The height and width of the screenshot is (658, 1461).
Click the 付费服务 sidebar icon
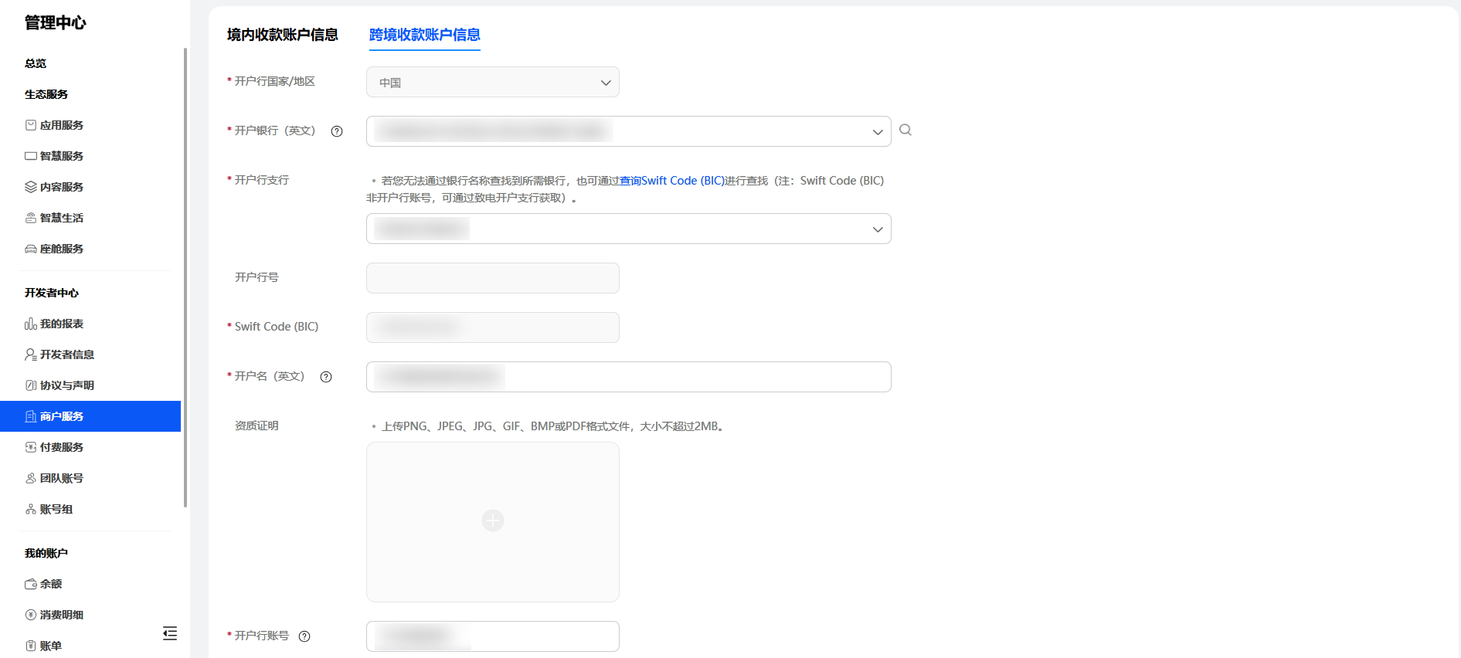(31, 447)
